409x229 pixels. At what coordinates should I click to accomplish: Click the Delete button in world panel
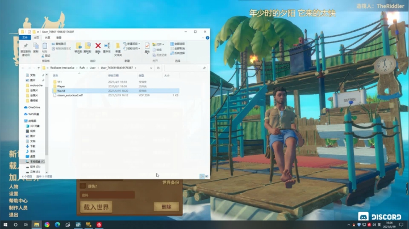point(166,207)
